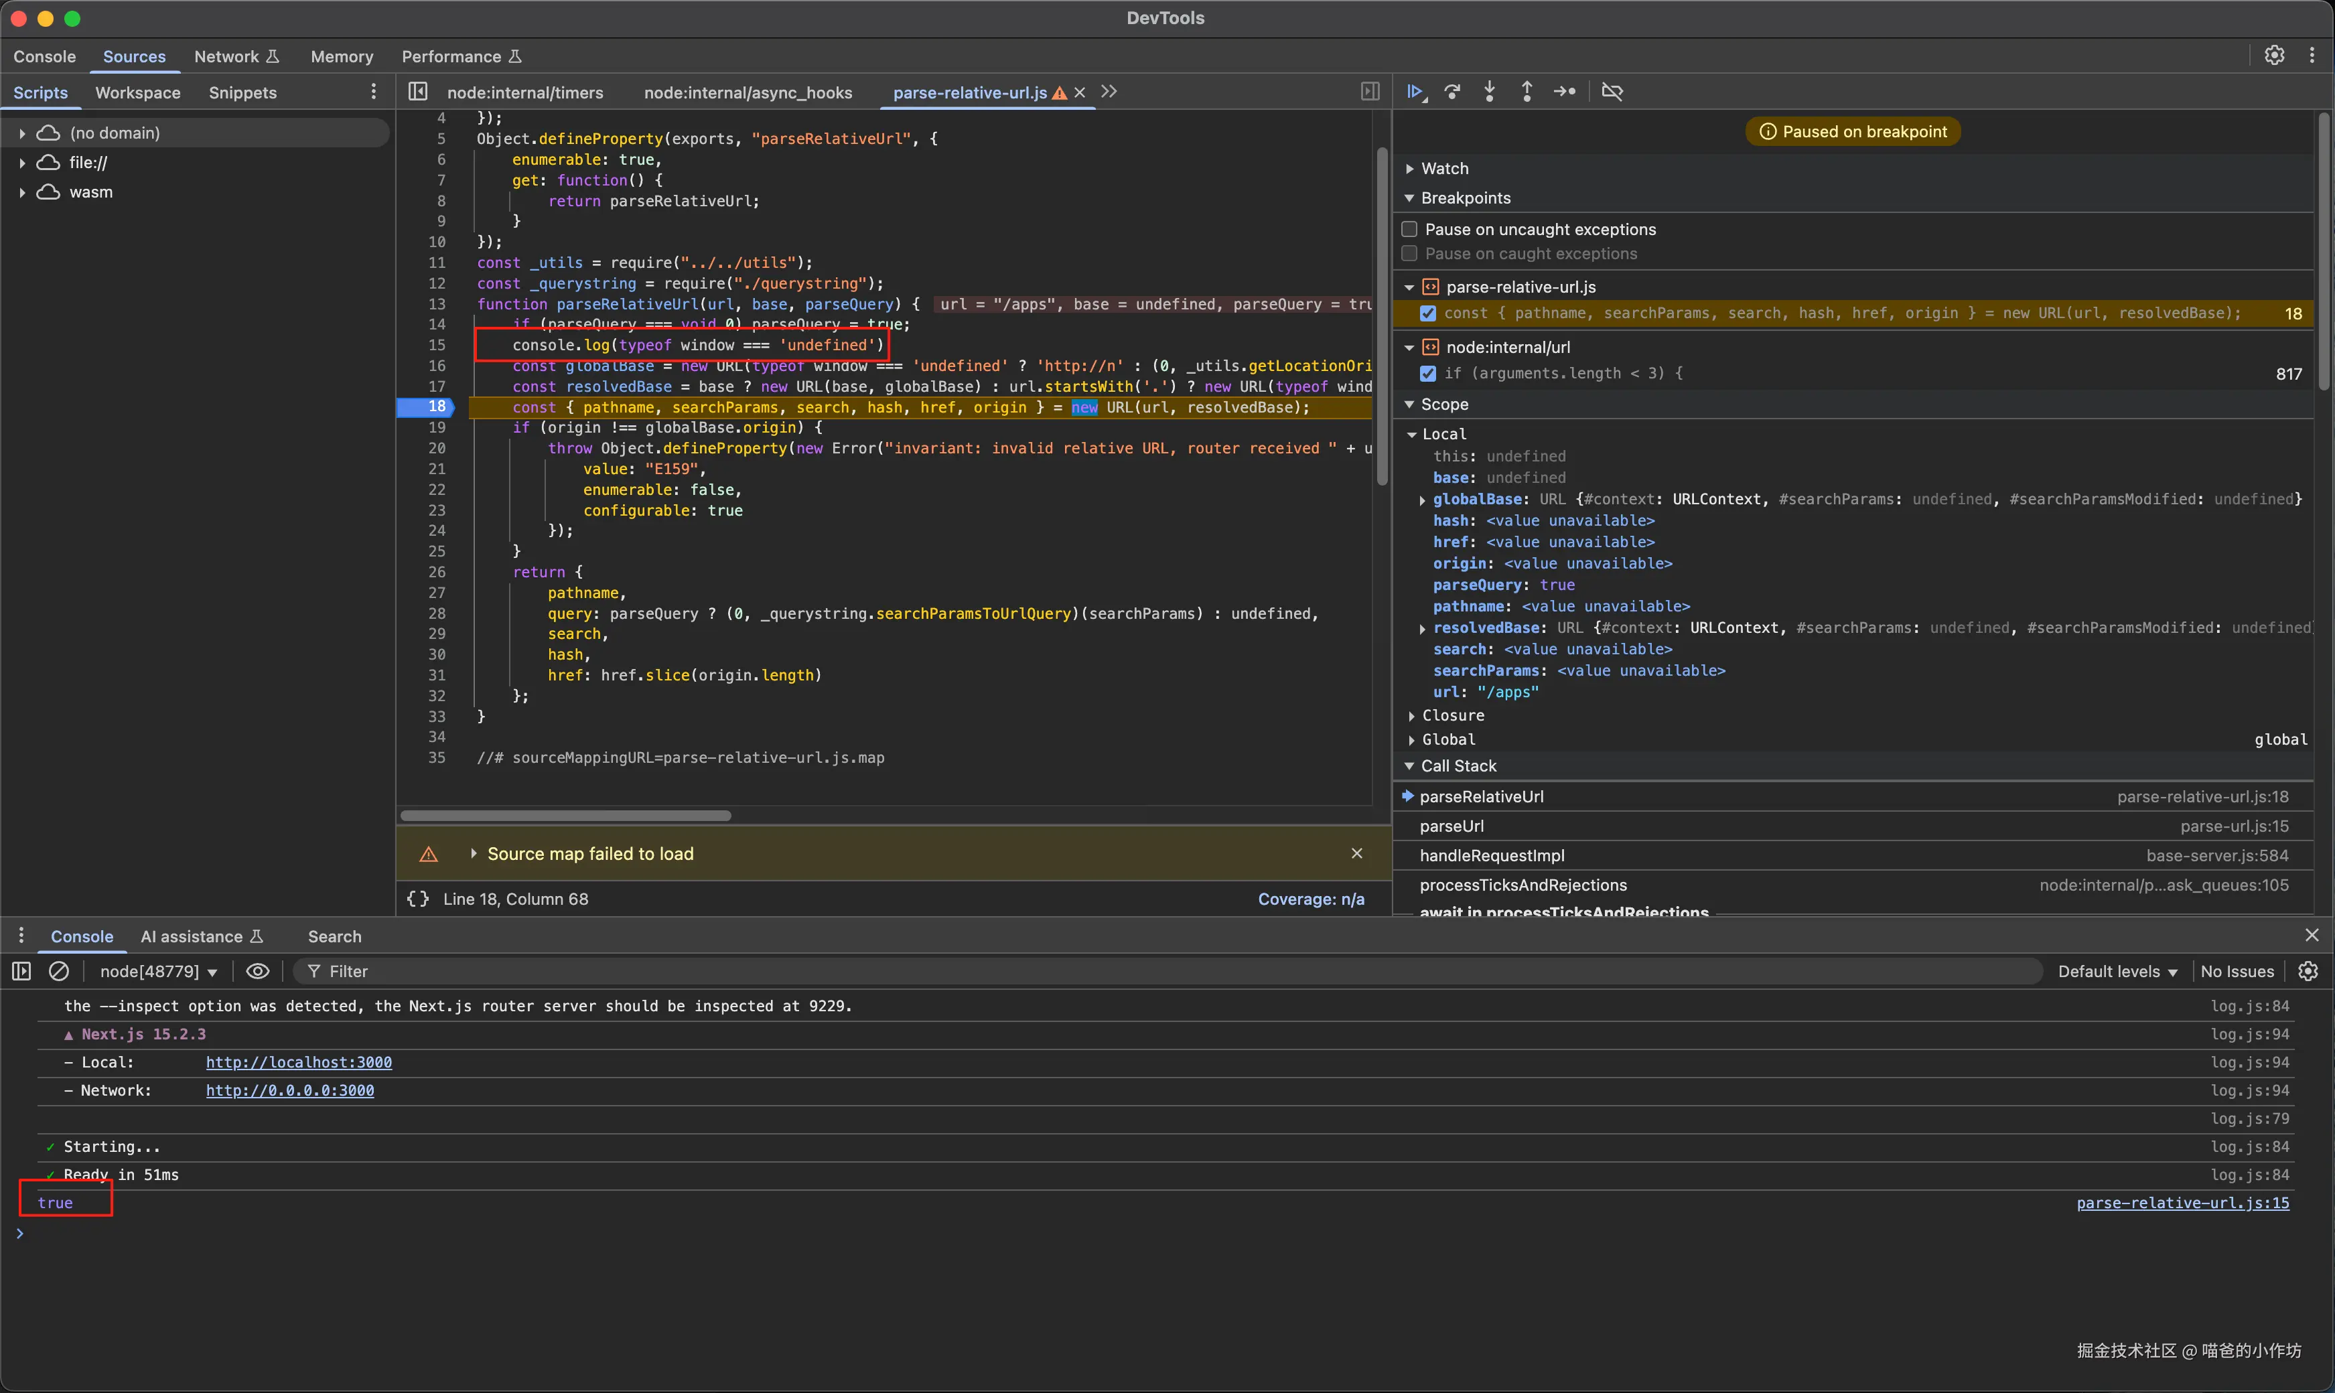Click the Step out of current function icon
This screenshot has height=1393, width=2335.
[x=1527, y=92]
